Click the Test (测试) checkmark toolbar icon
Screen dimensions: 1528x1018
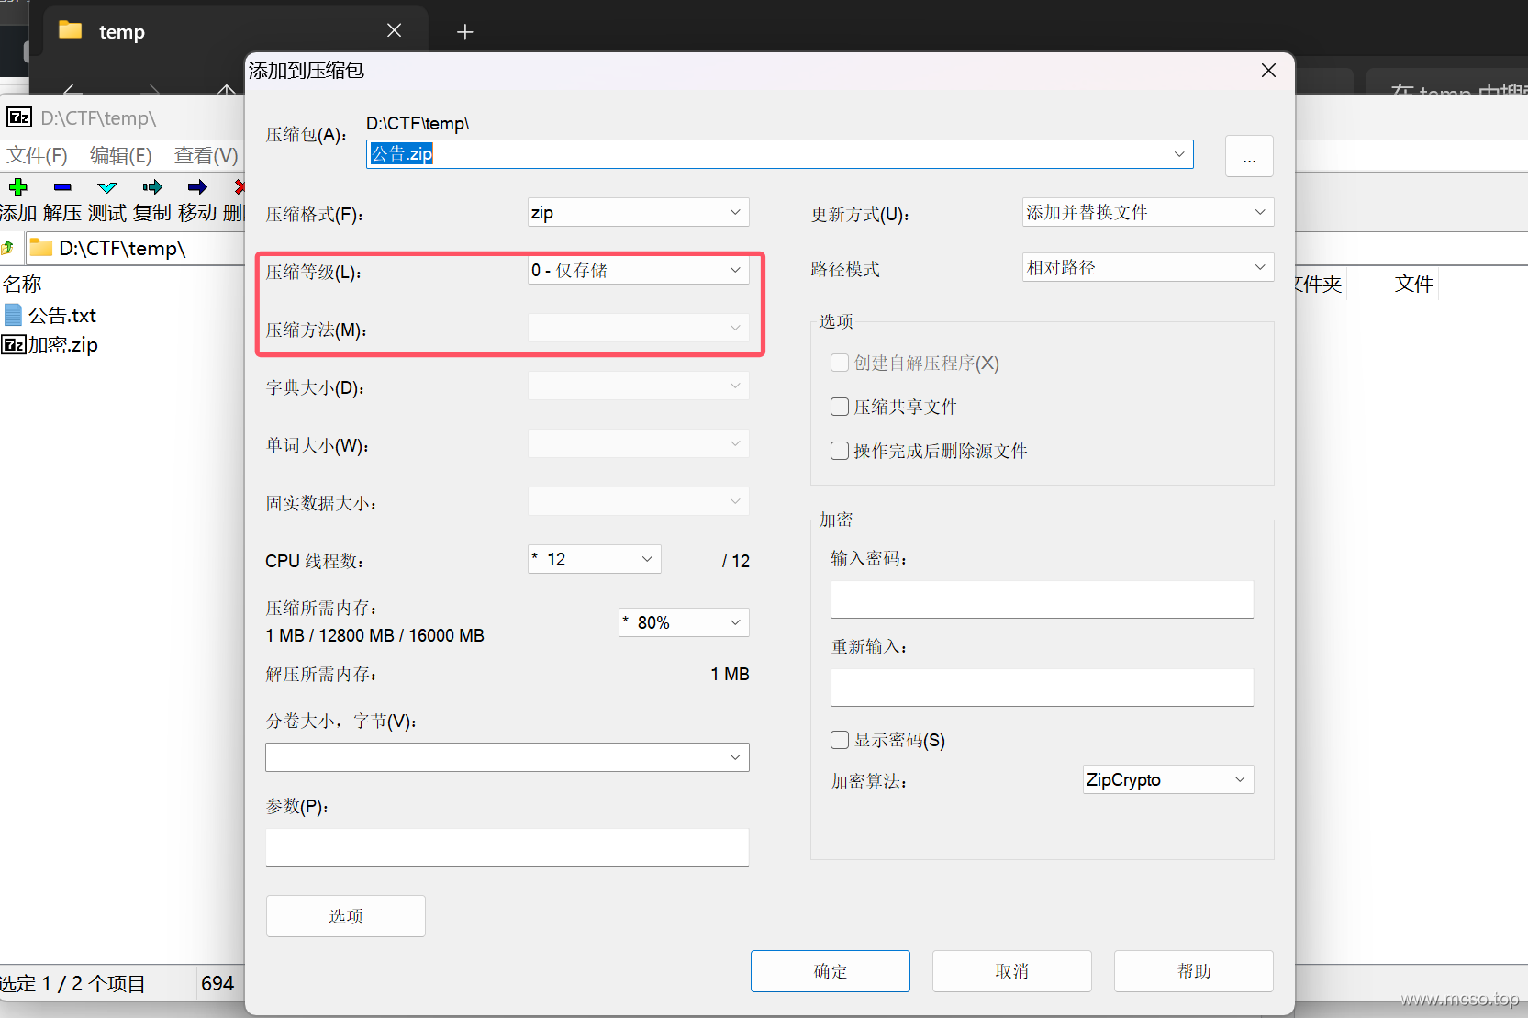pyautogui.click(x=107, y=187)
